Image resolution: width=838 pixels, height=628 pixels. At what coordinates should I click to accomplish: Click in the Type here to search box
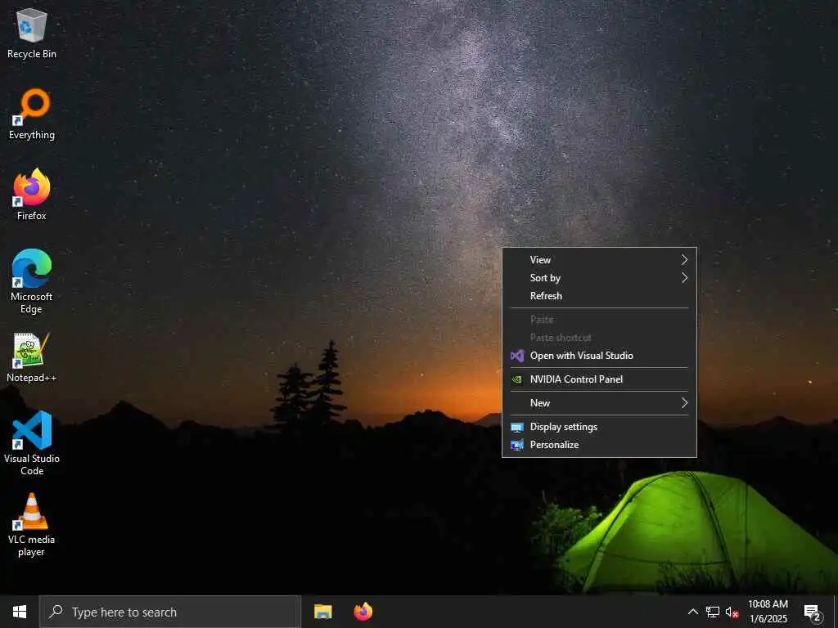[170, 612]
